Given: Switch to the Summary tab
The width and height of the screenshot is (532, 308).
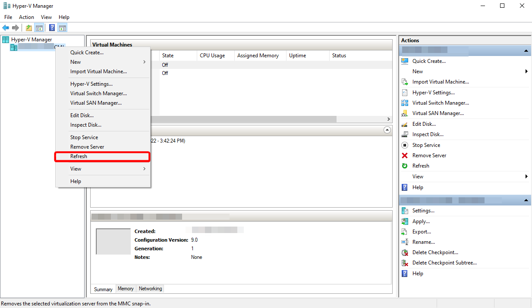Looking at the screenshot, I should [103, 289].
